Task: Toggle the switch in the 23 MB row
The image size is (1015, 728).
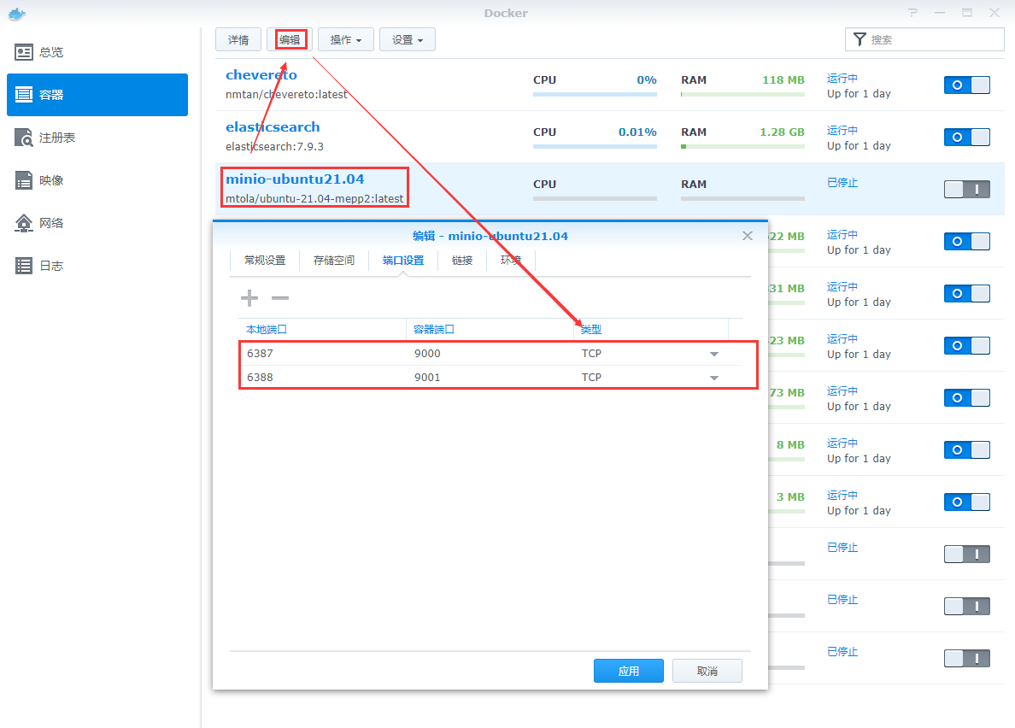Action: [967, 345]
